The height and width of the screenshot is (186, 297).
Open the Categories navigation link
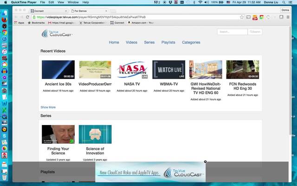[191, 42]
